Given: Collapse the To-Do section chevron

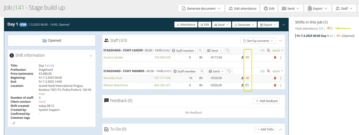Looking at the screenshot, I should 280,129.
